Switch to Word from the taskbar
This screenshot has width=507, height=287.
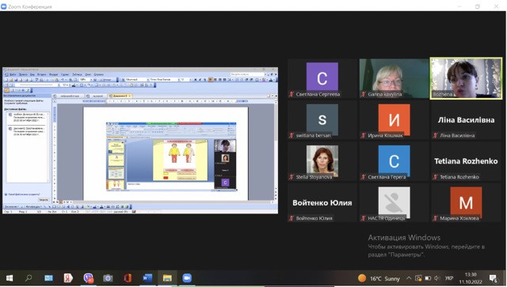[x=147, y=278]
